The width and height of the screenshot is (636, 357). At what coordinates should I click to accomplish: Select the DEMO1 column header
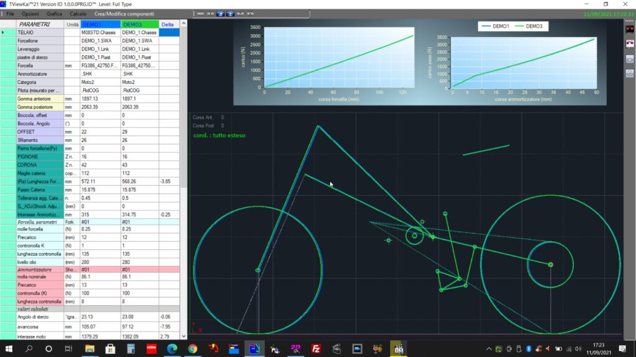pos(99,24)
